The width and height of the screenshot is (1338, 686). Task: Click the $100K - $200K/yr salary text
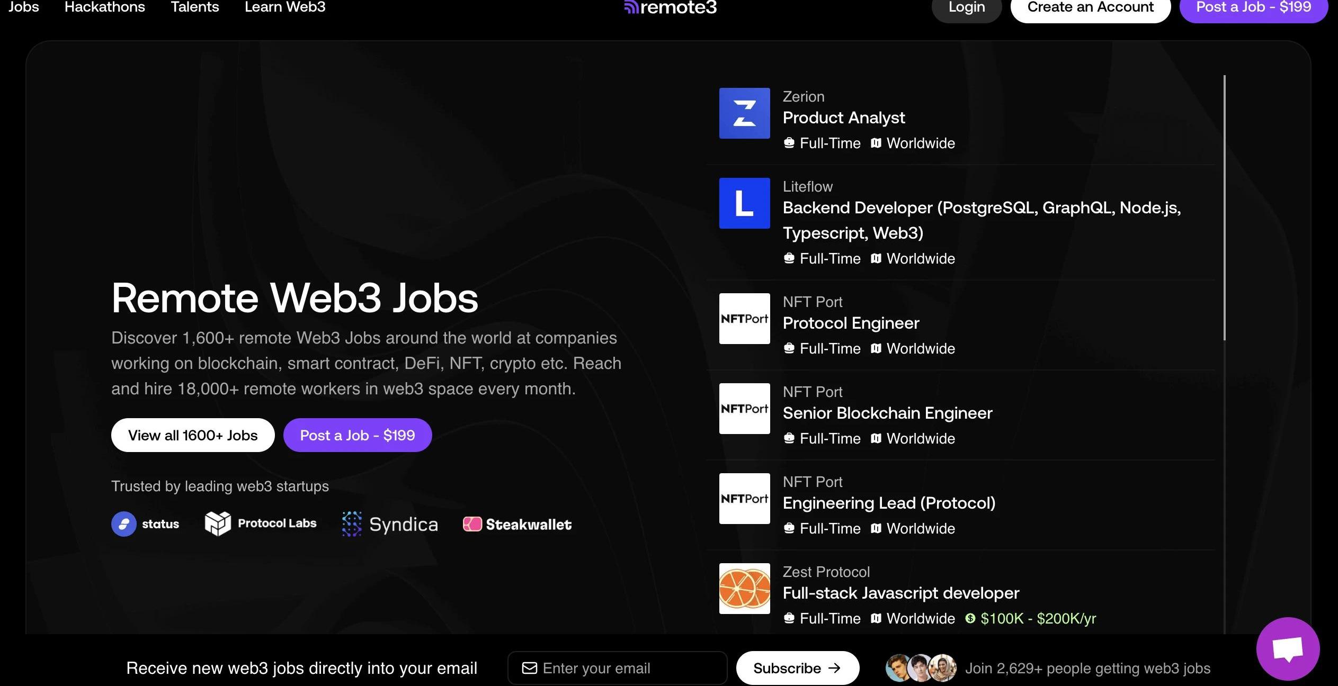tap(1038, 618)
